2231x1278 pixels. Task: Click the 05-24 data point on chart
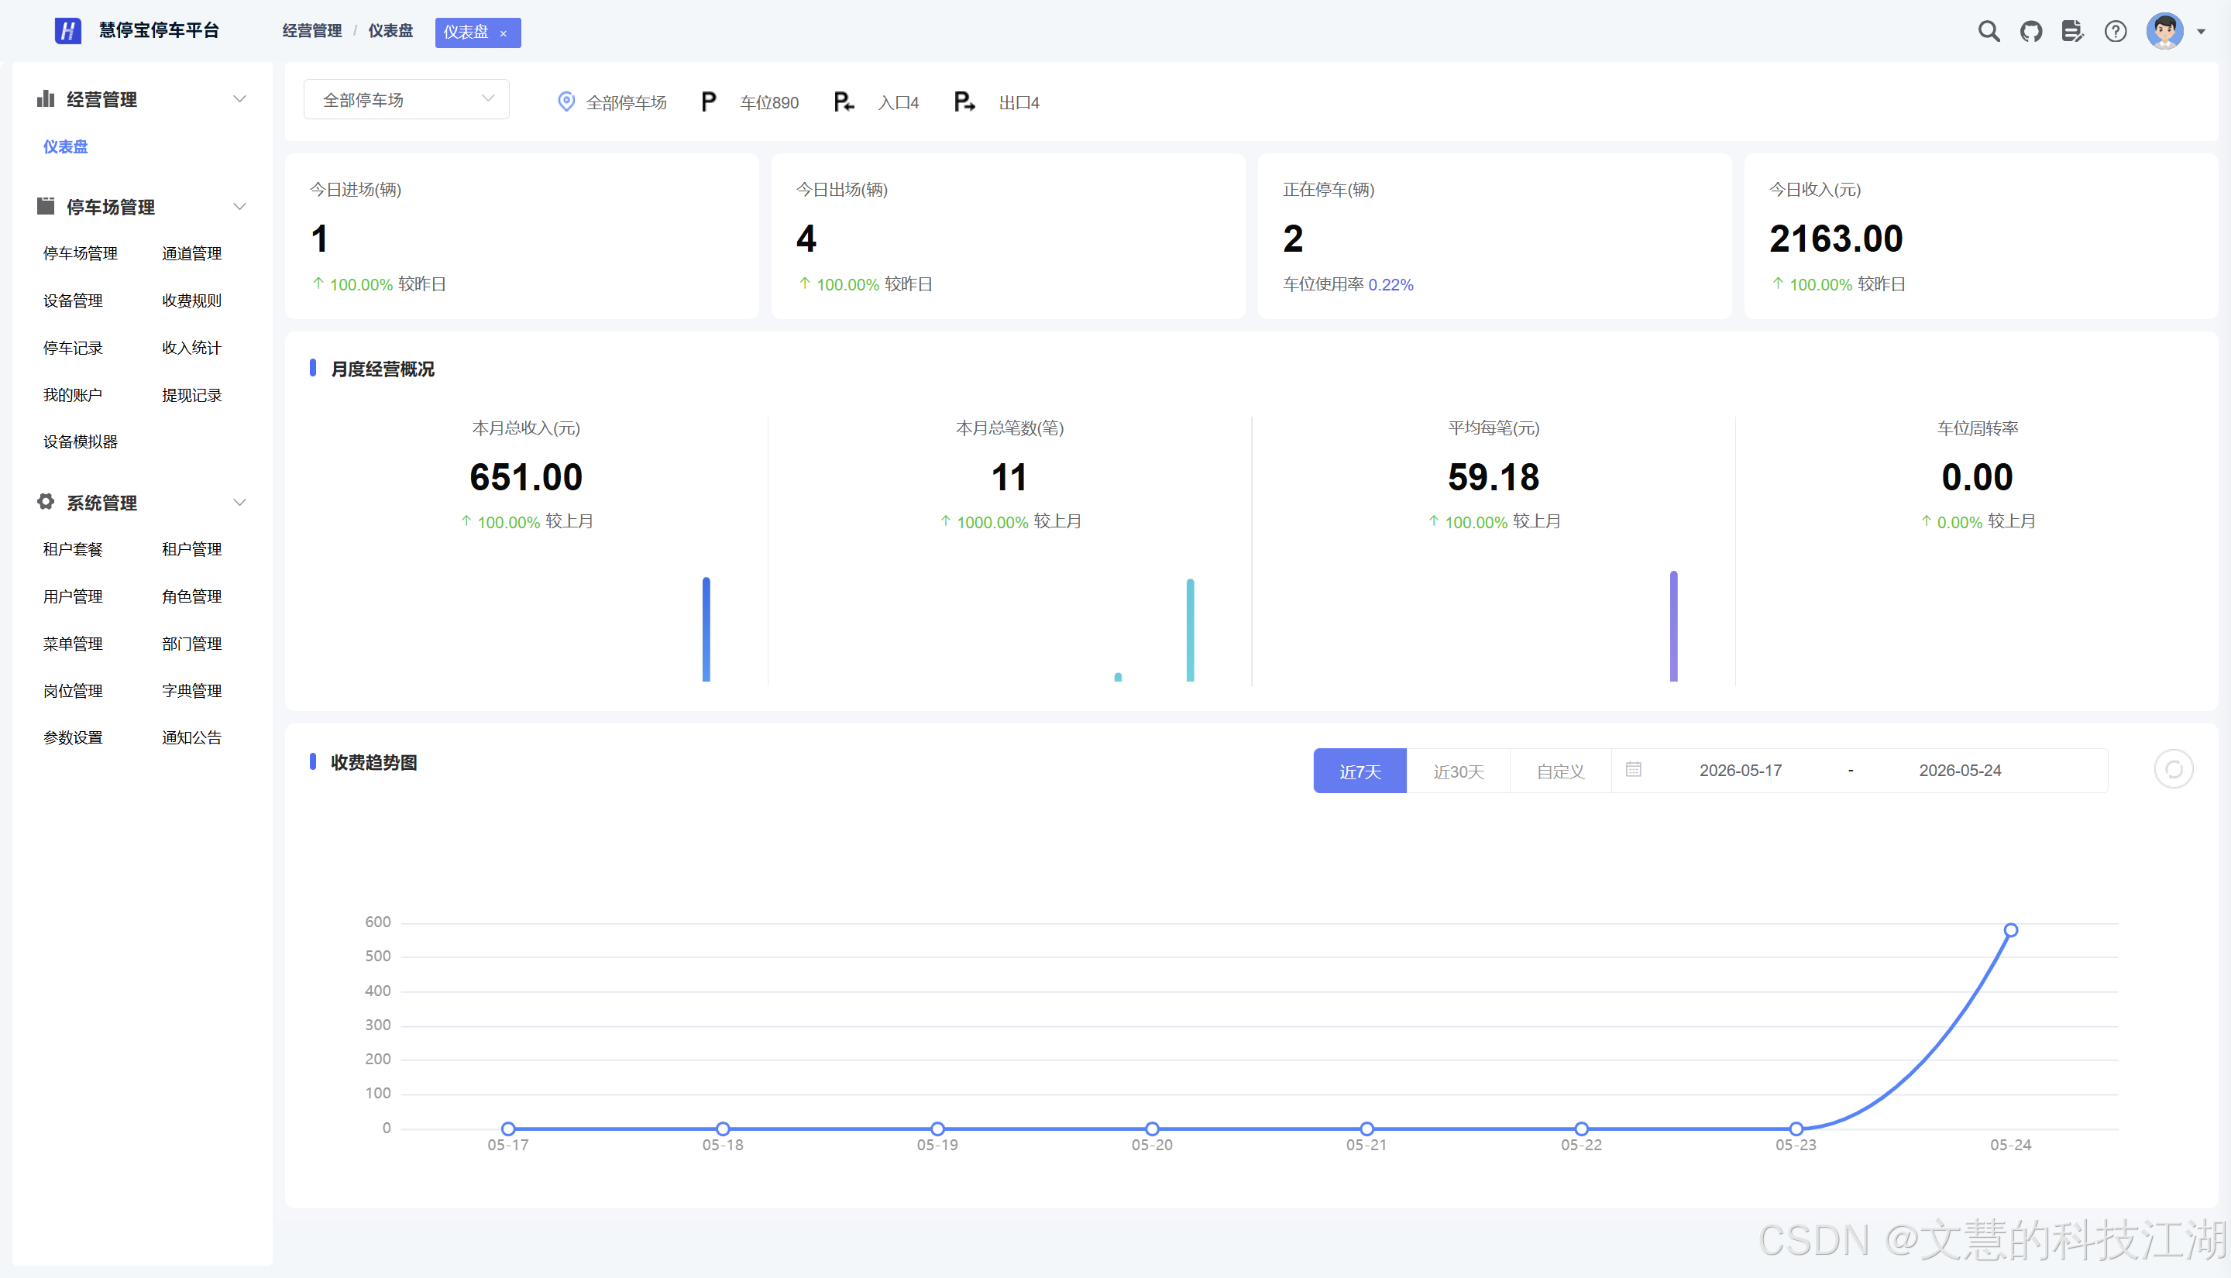[2009, 929]
